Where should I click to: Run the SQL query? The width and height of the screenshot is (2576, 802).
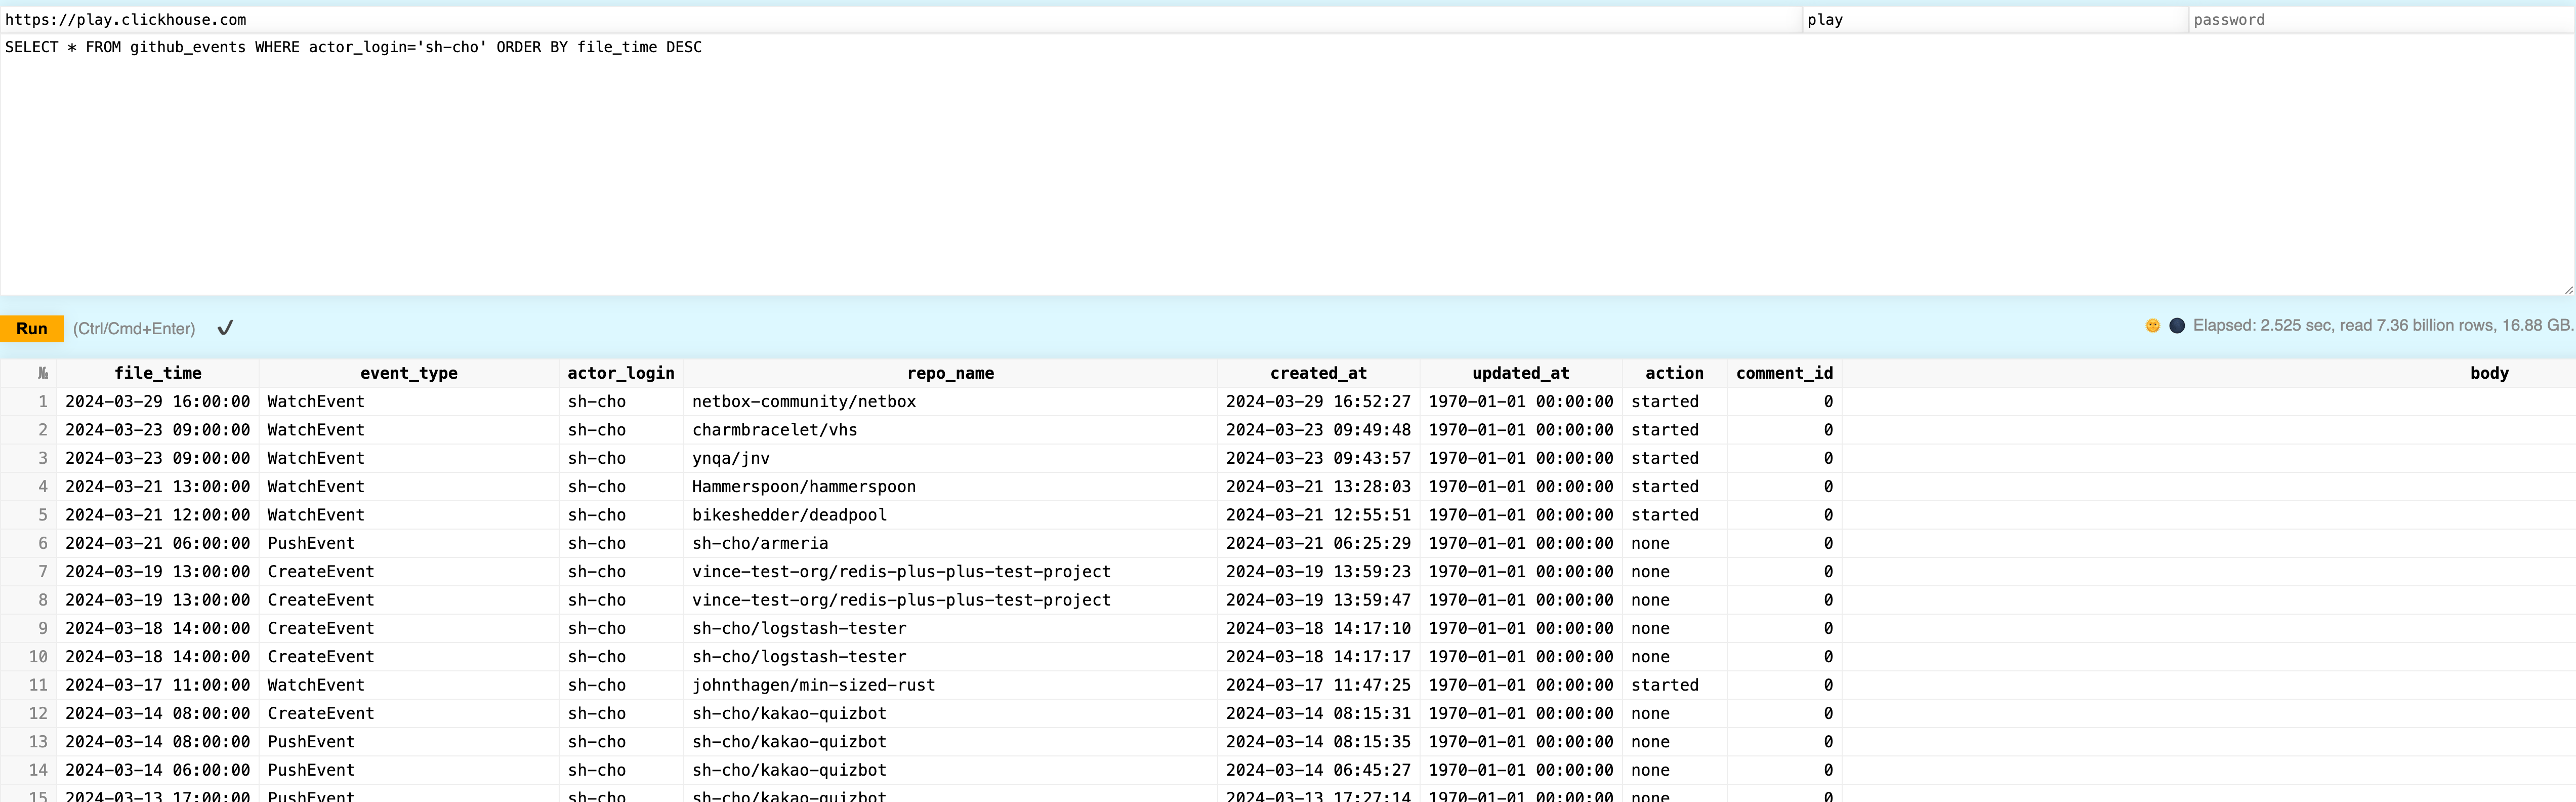point(31,328)
